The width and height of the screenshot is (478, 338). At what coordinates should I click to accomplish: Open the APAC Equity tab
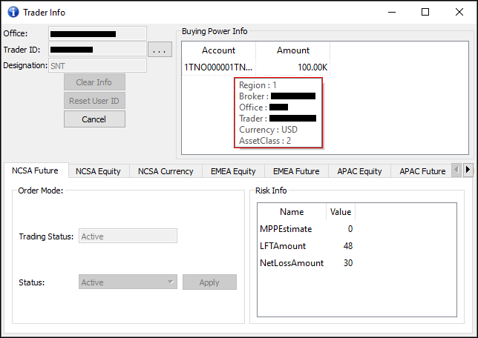coord(359,171)
